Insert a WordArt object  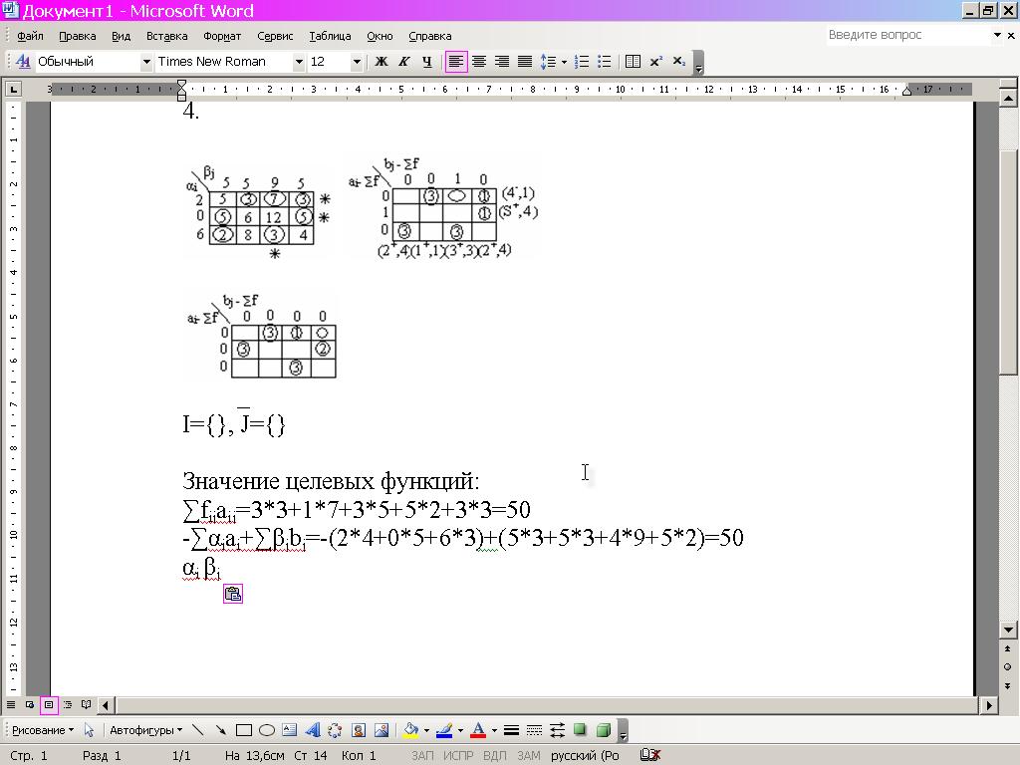click(x=312, y=730)
